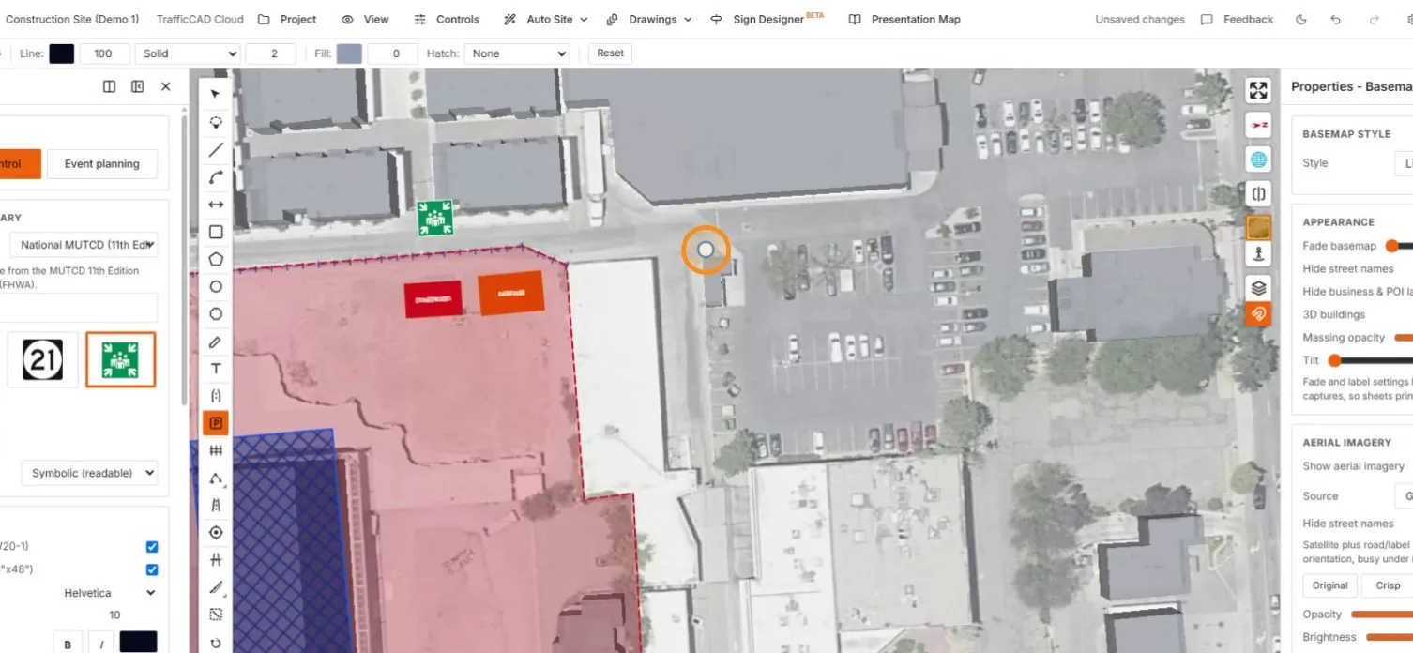Click the gray-blue fill color swatch
Screen dimensions: 1413x653
pos(349,53)
